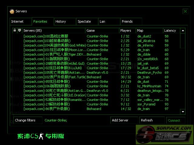Click the server list scrollbar thumb

click(x=183, y=40)
